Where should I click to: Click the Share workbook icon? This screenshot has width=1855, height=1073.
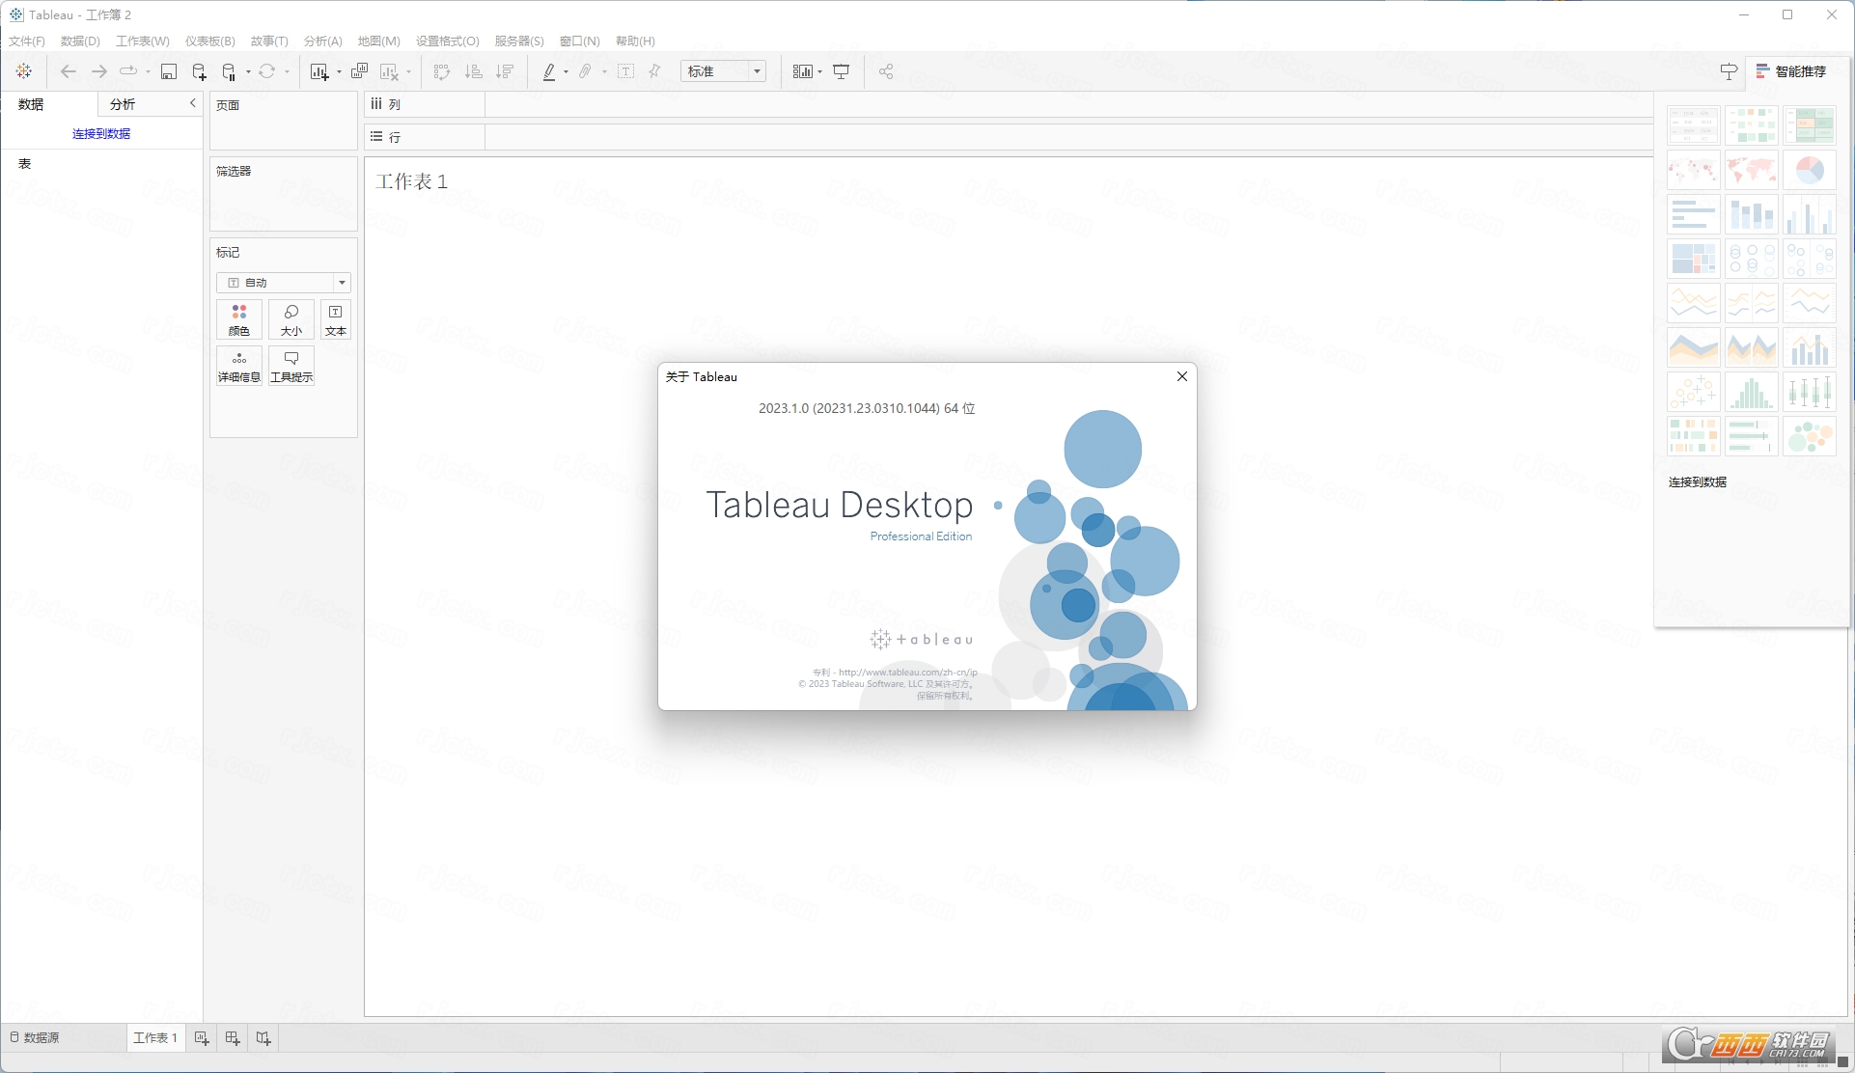[886, 71]
